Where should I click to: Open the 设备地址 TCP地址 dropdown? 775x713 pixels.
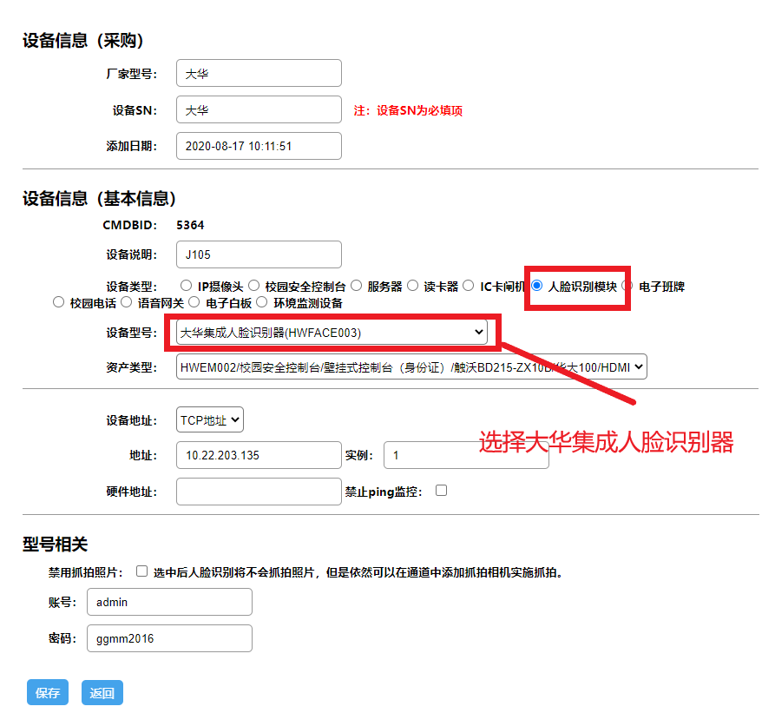click(210, 419)
